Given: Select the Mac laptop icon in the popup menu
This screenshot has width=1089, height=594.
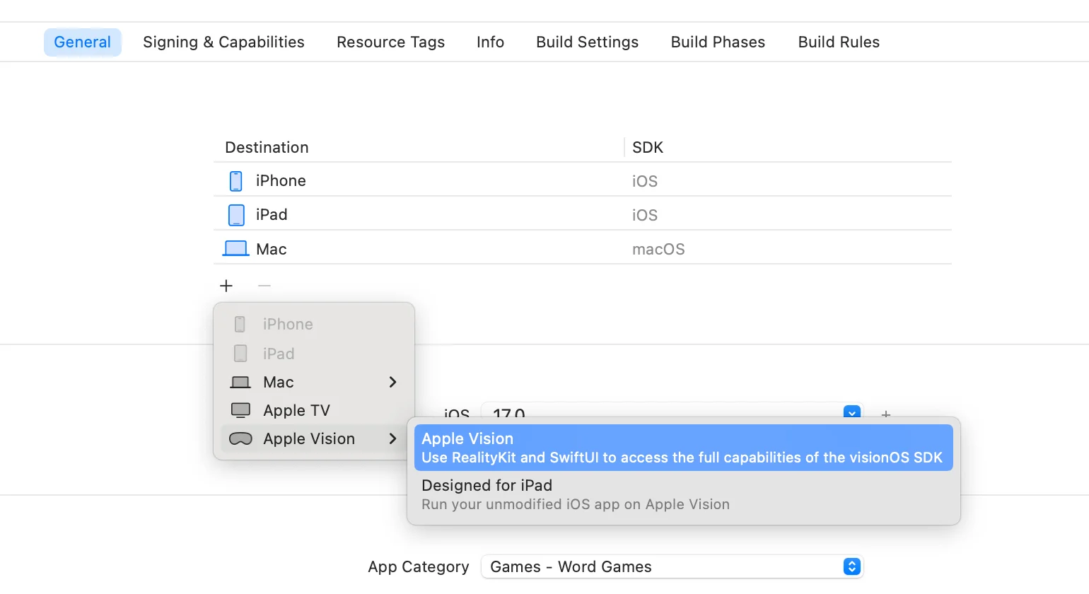Looking at the screenshot, I should click(241, 382).
